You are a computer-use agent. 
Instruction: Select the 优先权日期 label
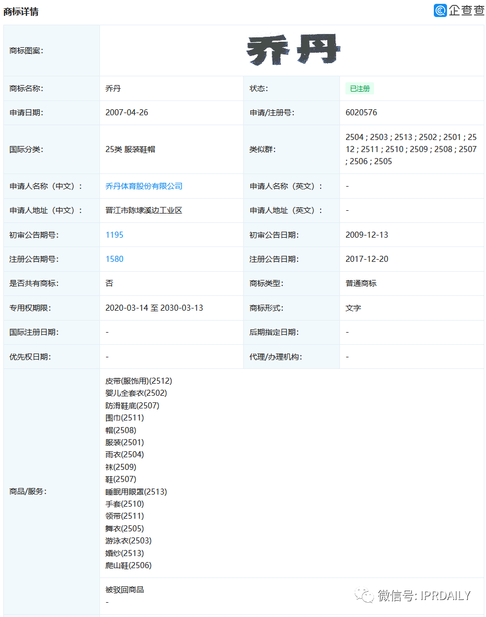(30, 357)
